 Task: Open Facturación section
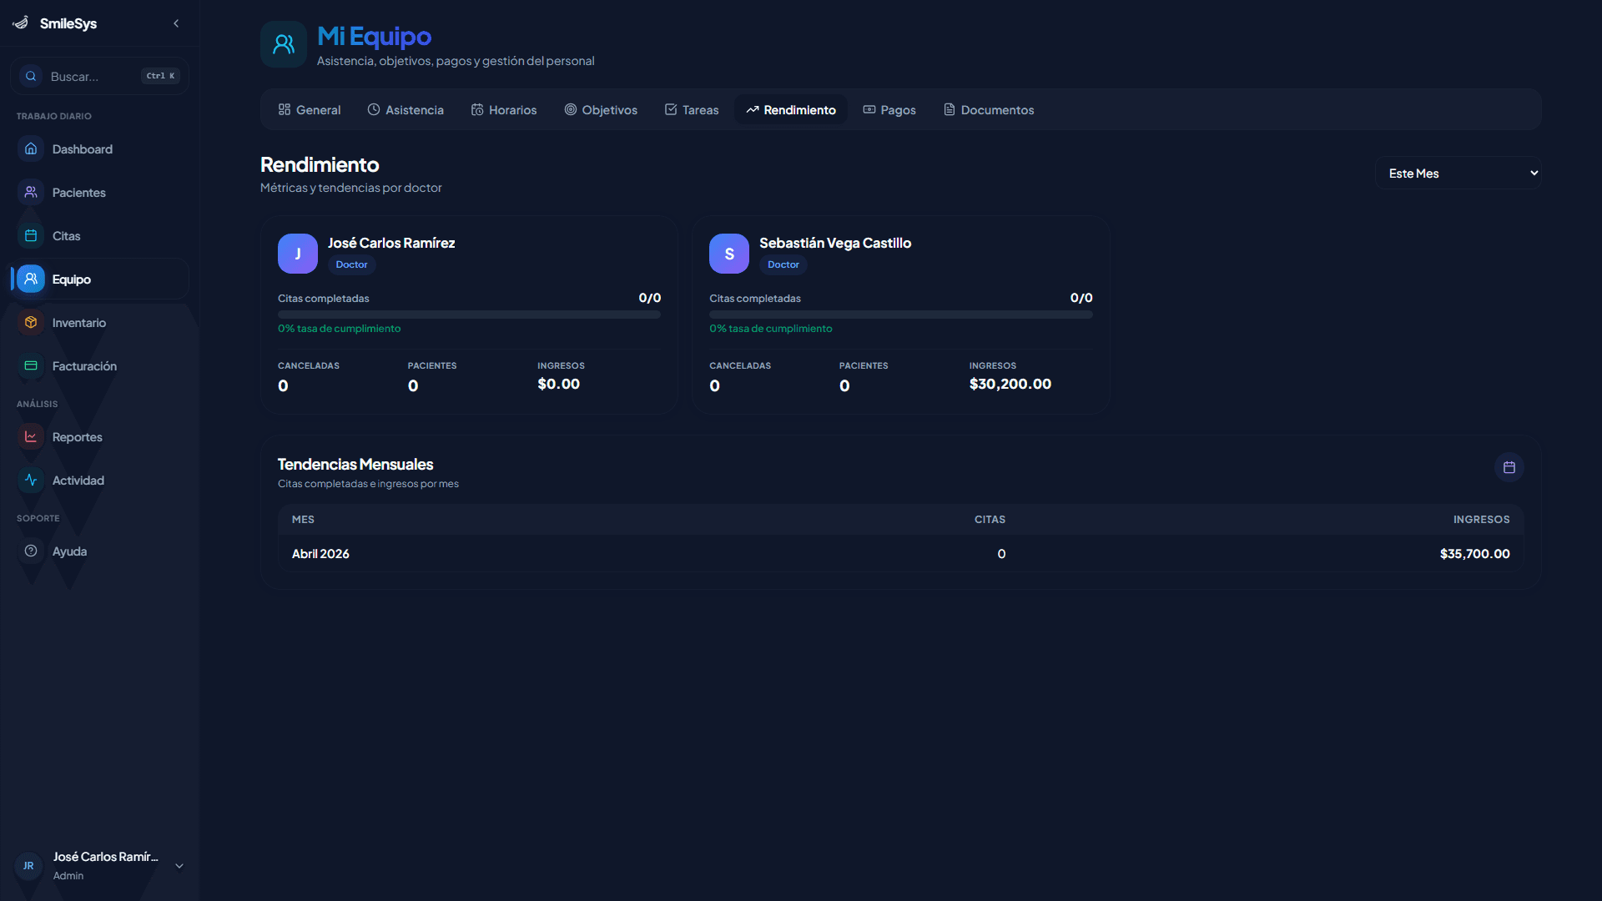(99, 366)
